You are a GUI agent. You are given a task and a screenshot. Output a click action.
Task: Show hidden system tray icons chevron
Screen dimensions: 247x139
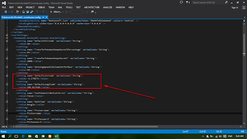coord(203,136)
